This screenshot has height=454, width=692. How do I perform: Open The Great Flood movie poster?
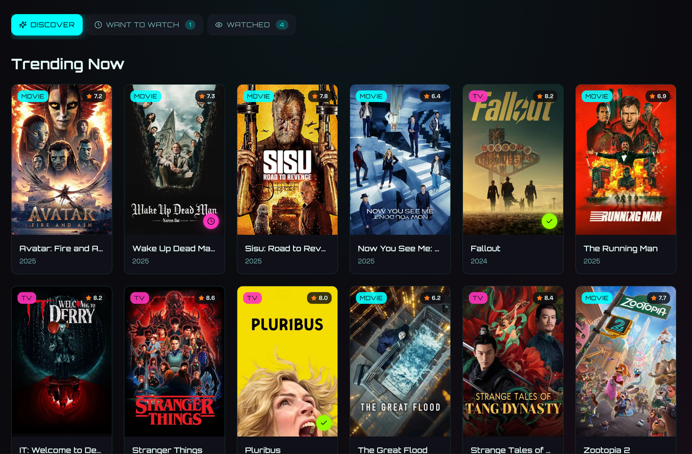(400, 361)
